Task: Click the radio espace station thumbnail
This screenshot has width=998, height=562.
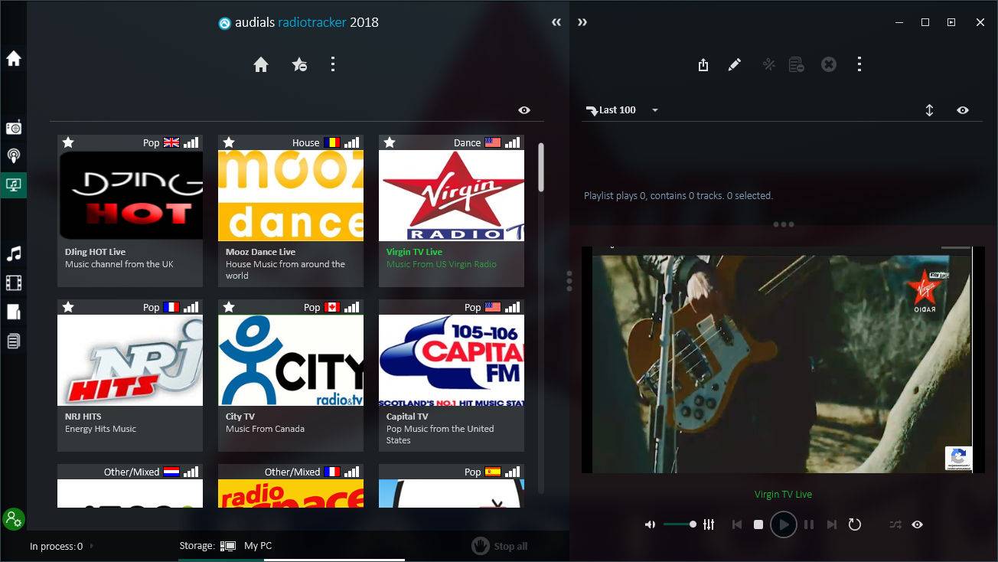Action: tap(291, 494)
